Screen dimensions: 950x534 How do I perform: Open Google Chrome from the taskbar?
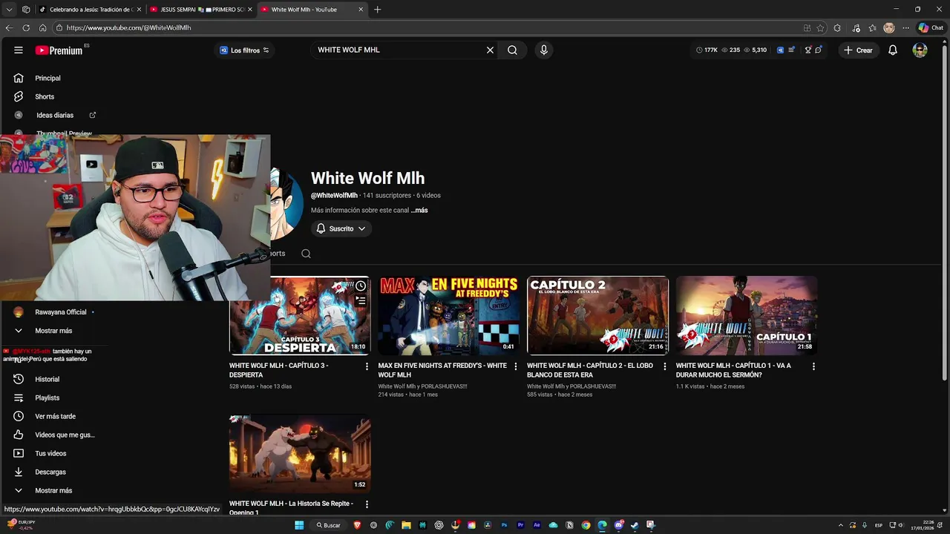tap(586, 525)
